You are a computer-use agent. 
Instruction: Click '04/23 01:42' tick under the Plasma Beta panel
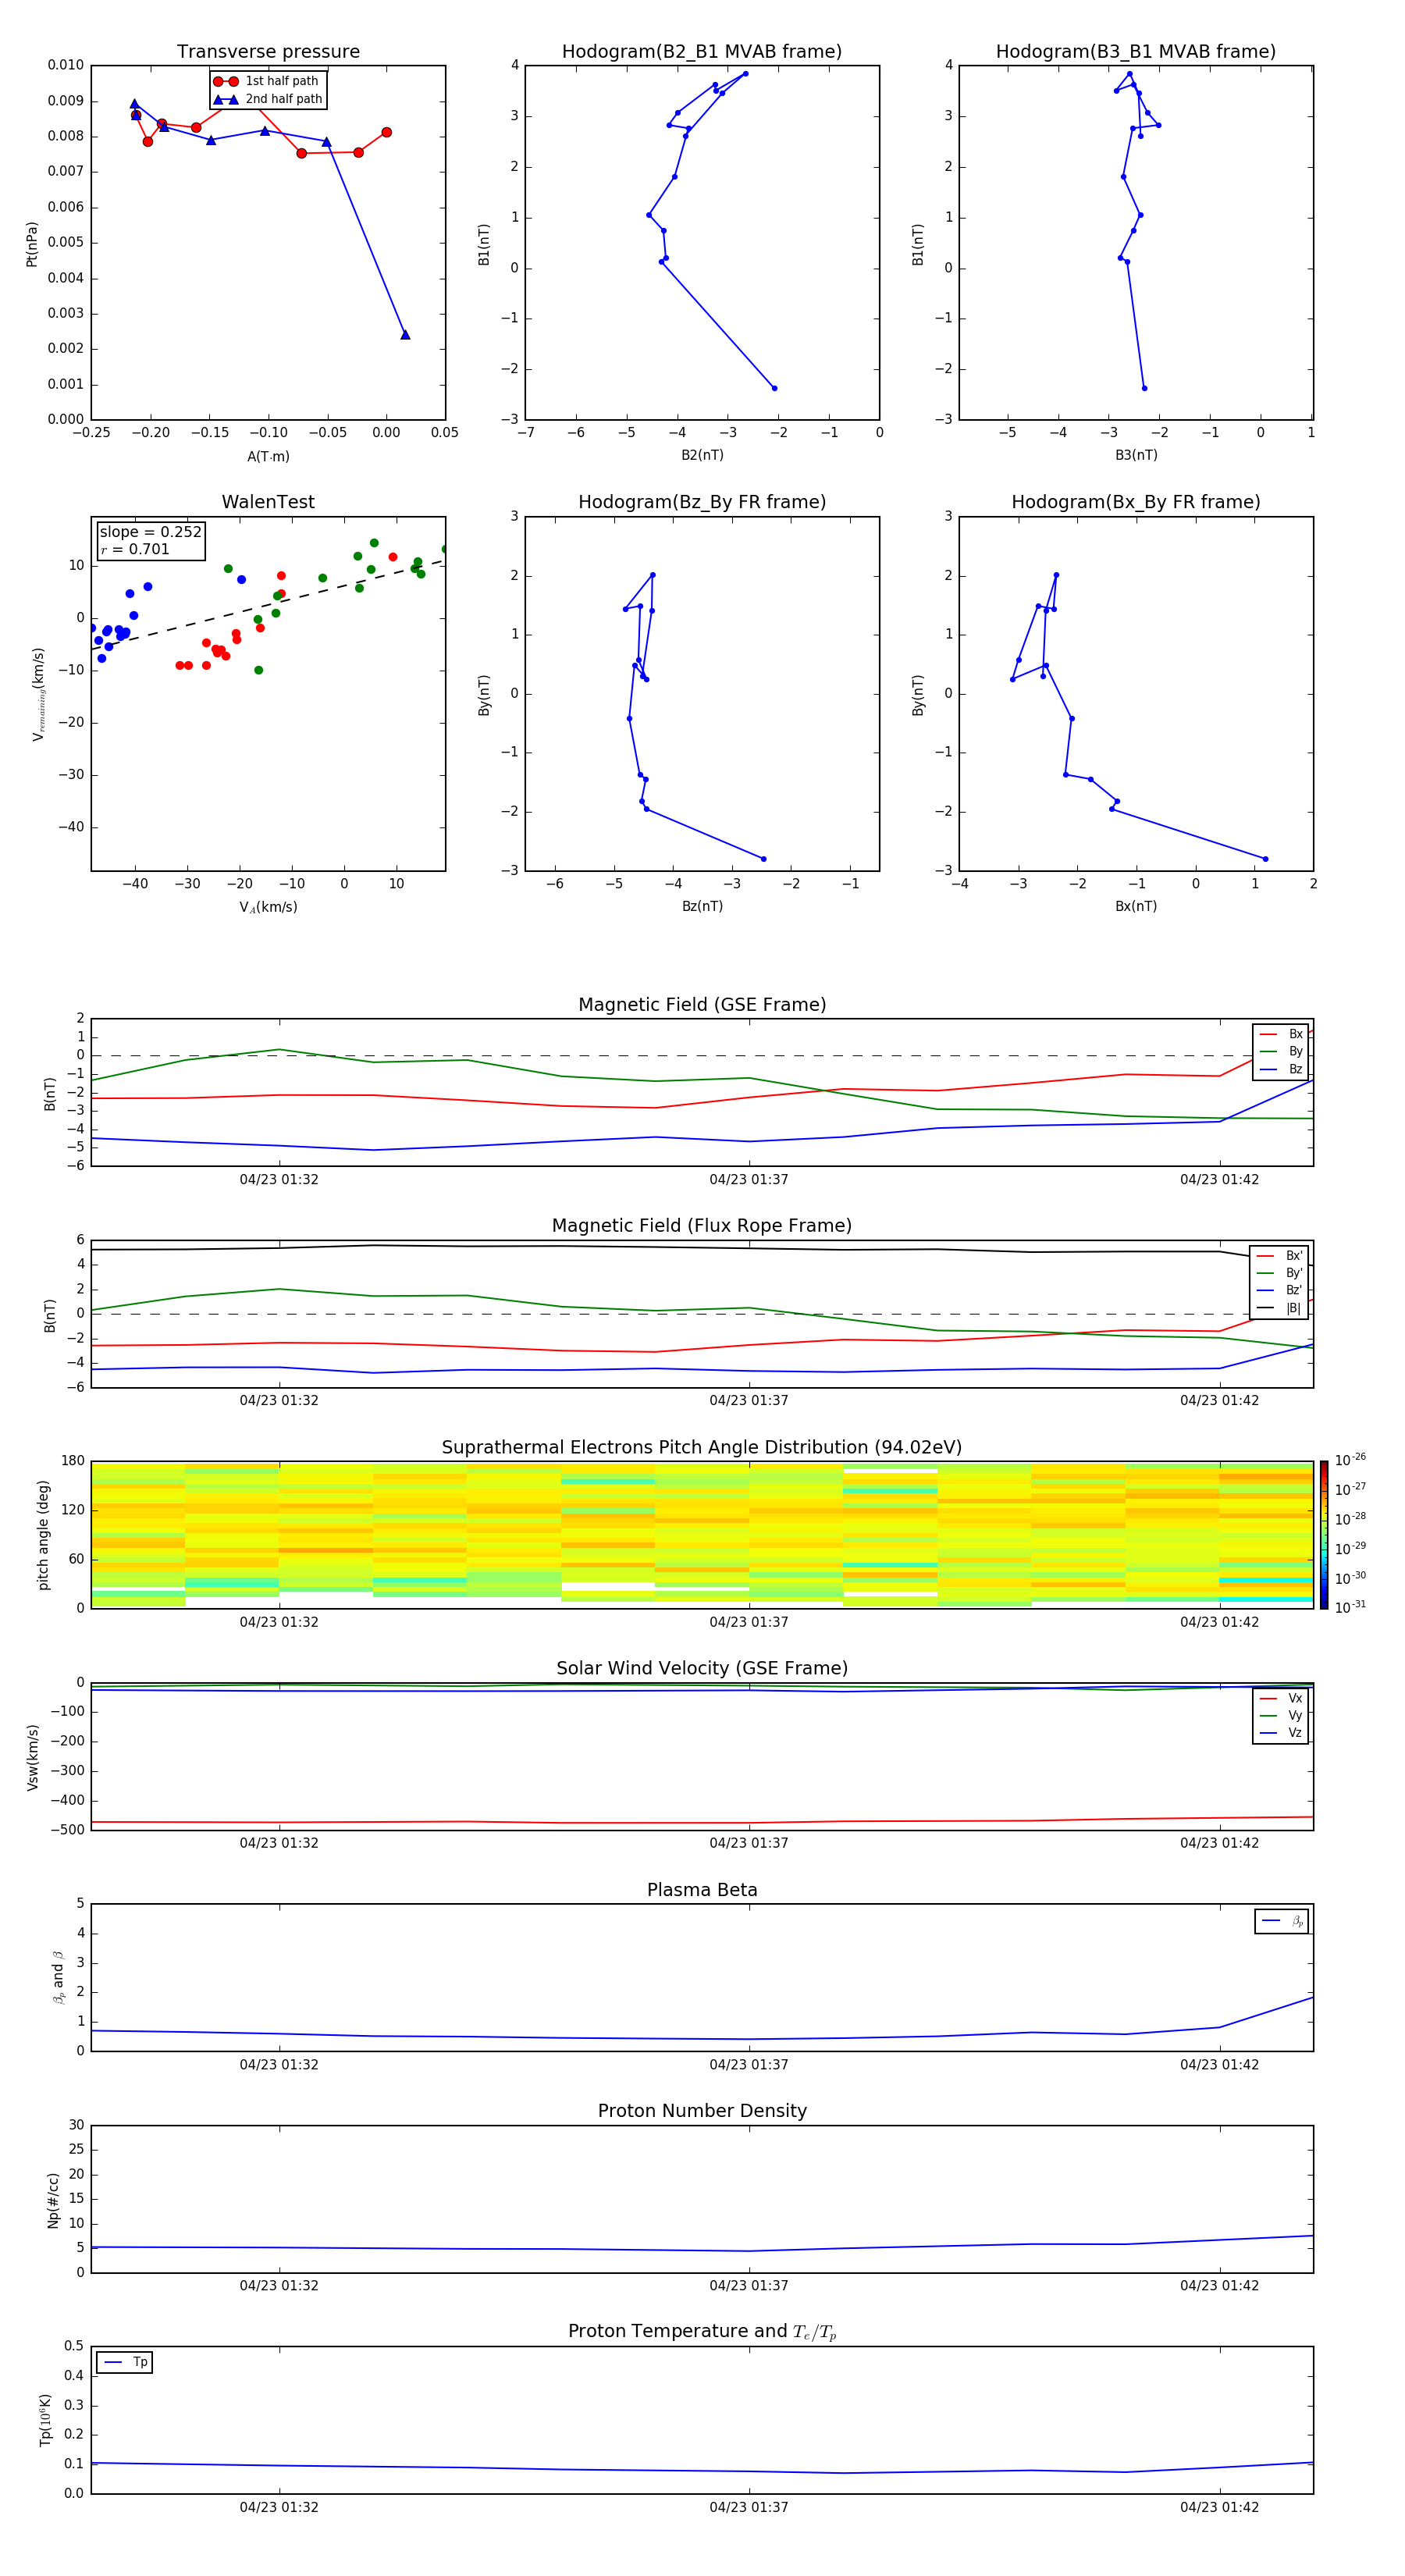(1219, 2064)
